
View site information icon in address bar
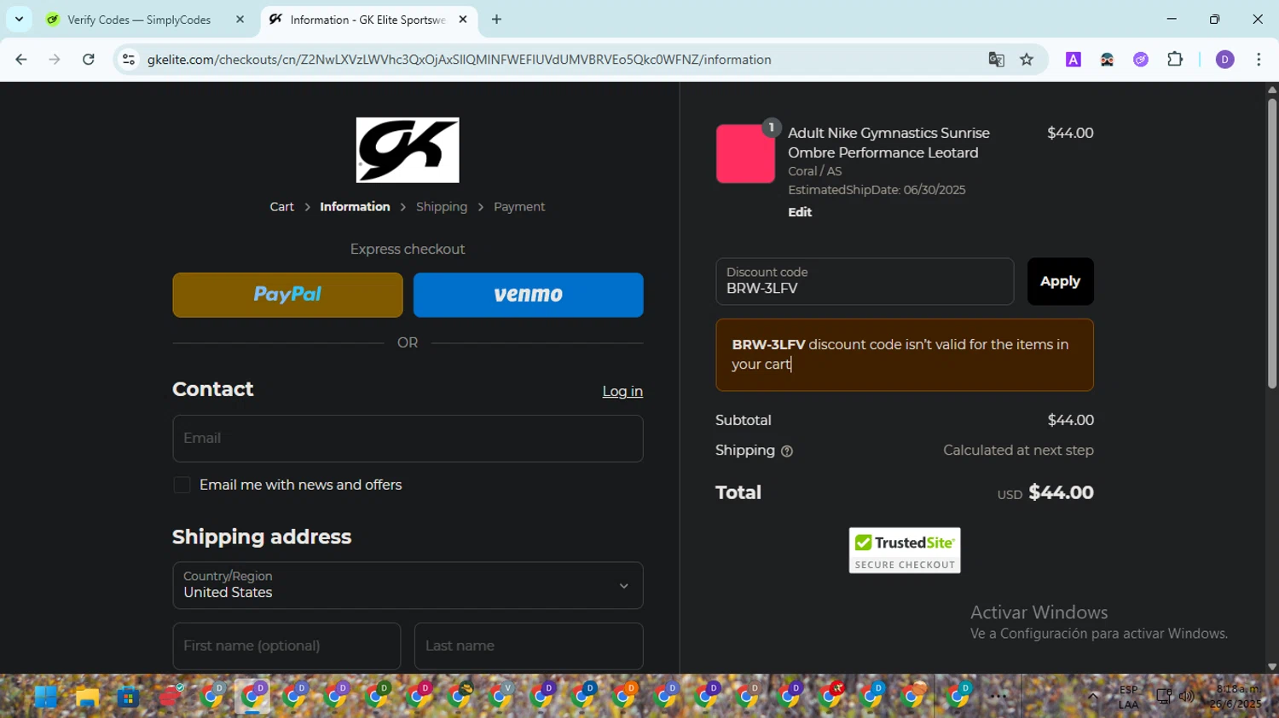(129, 60)
